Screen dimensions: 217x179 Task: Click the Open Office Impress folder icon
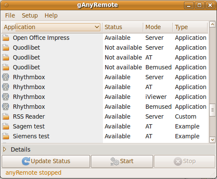pos(6,38)
